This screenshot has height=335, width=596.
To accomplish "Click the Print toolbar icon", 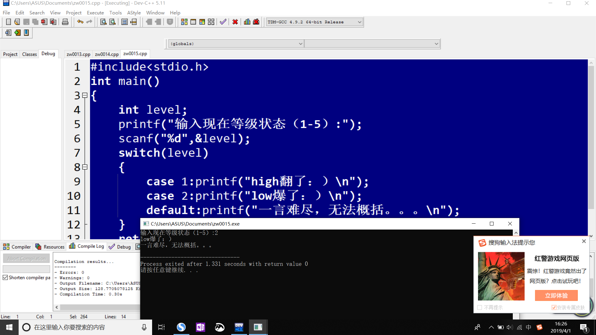I will point(65,22).
